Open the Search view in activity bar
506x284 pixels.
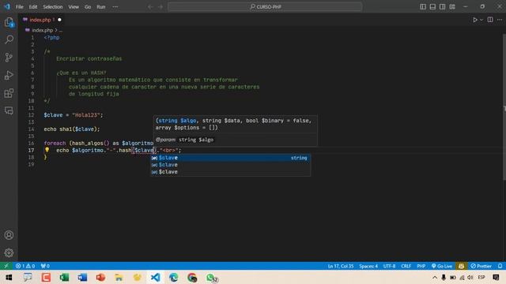click(x=9, y=39)
